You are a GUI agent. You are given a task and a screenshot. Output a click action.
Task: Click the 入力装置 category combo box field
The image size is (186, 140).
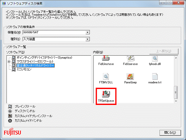pyautogui.click(x=56, y=39)
